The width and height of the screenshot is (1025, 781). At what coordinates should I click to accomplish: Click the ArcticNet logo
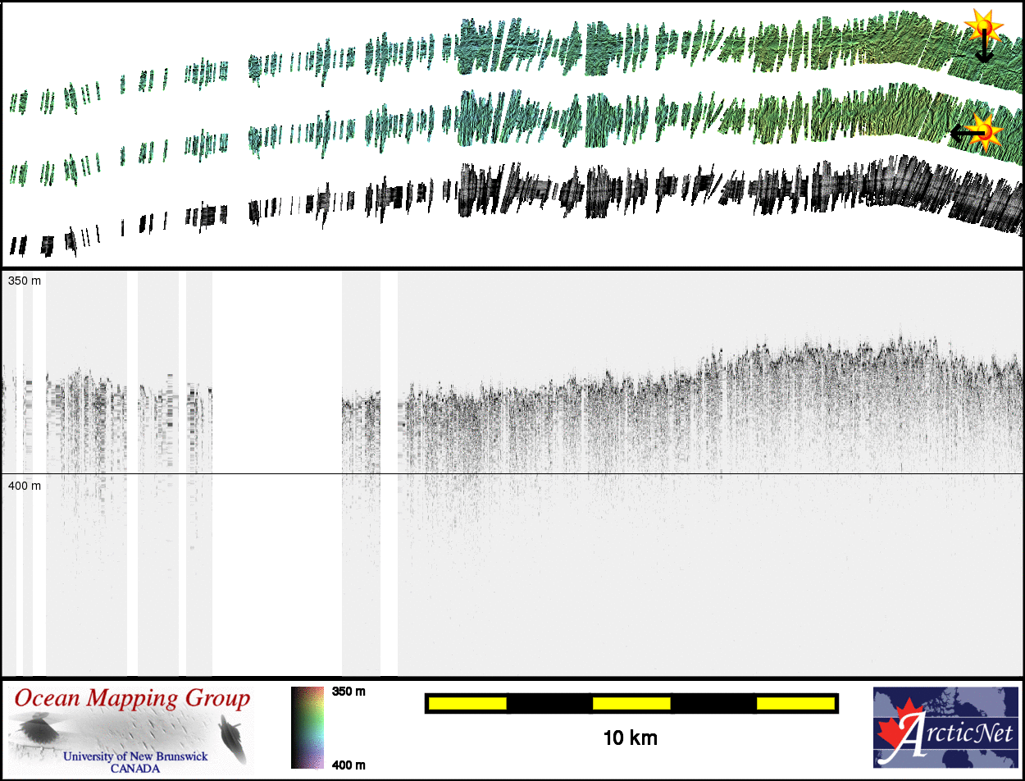(x=944, y=728)
